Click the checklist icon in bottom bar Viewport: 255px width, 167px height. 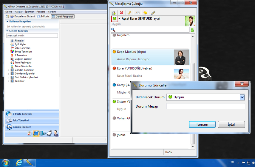[29, 134]
